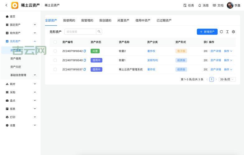
Task: Click the search magnifier icon
Action: (x=99, y=32)
